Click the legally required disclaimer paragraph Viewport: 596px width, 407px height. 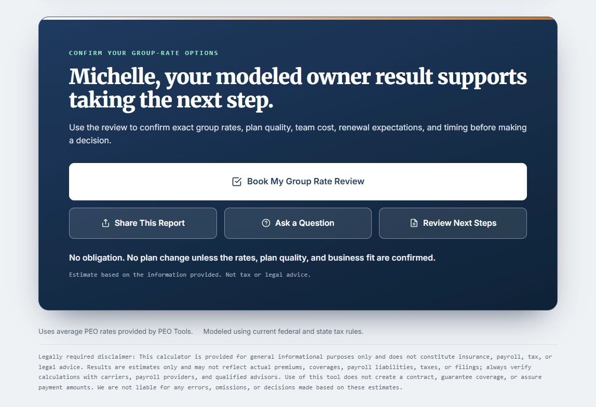295,372
